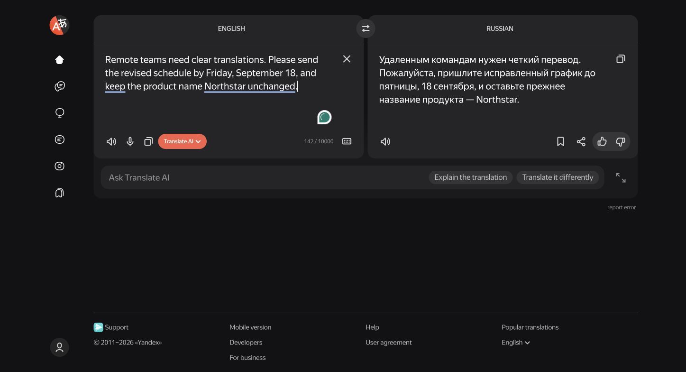The height and width of the screenshot is (372, 686).
Task: Open the sidebar text message icon
Action: (59, 139)
